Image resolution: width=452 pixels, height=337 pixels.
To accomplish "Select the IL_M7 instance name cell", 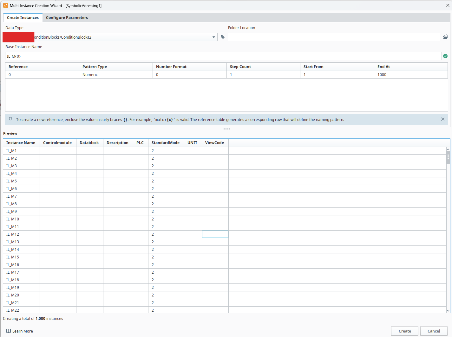I will click(x=22, y=196).
